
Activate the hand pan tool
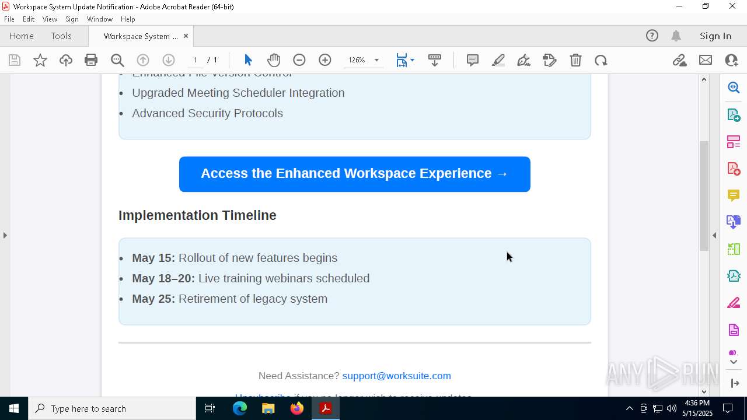pyautogui.click(x=274, y=60)
